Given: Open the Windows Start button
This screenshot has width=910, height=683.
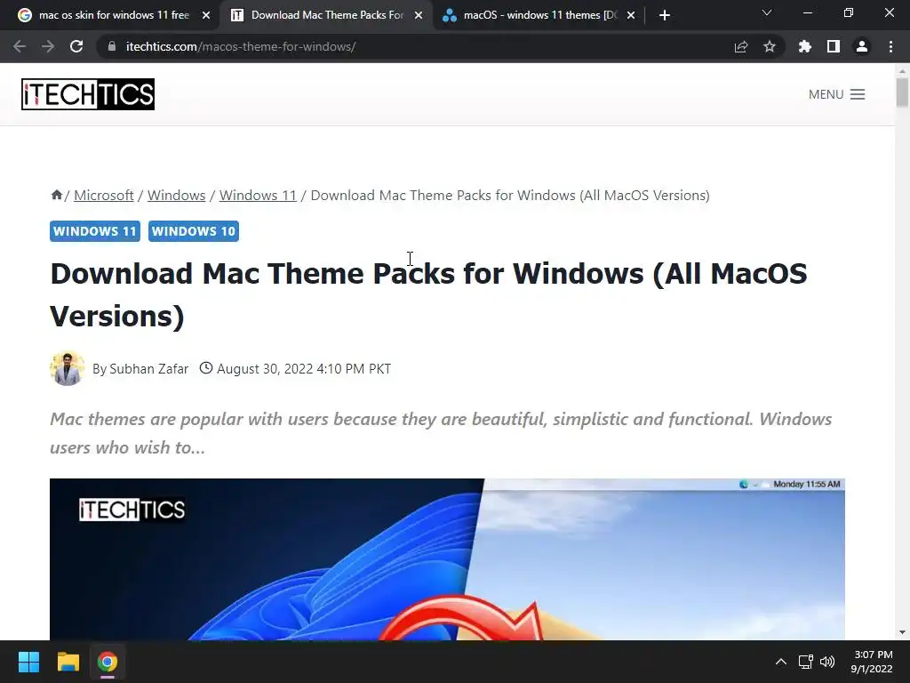Looking at the screenshot, I should (28, 662).
